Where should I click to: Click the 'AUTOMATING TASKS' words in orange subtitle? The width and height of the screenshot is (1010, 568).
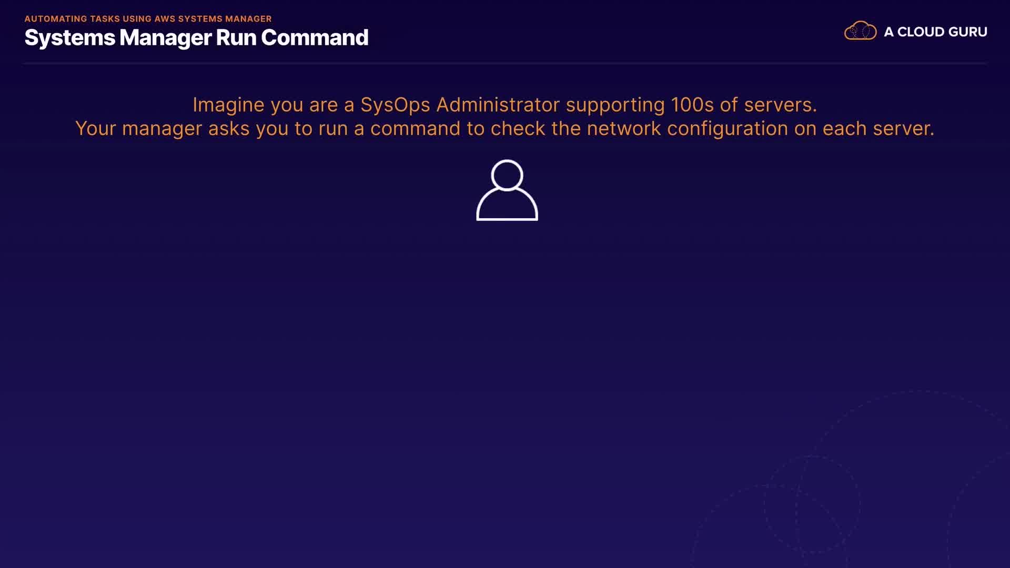(72, 19)
